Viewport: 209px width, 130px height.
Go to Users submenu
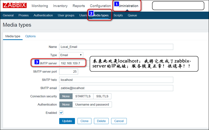(x=83, y=15)
